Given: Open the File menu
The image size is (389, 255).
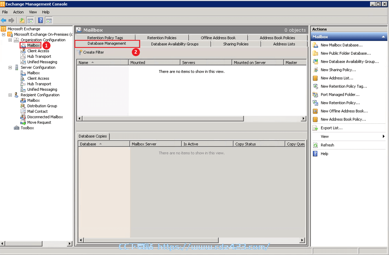Looking at the screenshot, I should [5, 12].
